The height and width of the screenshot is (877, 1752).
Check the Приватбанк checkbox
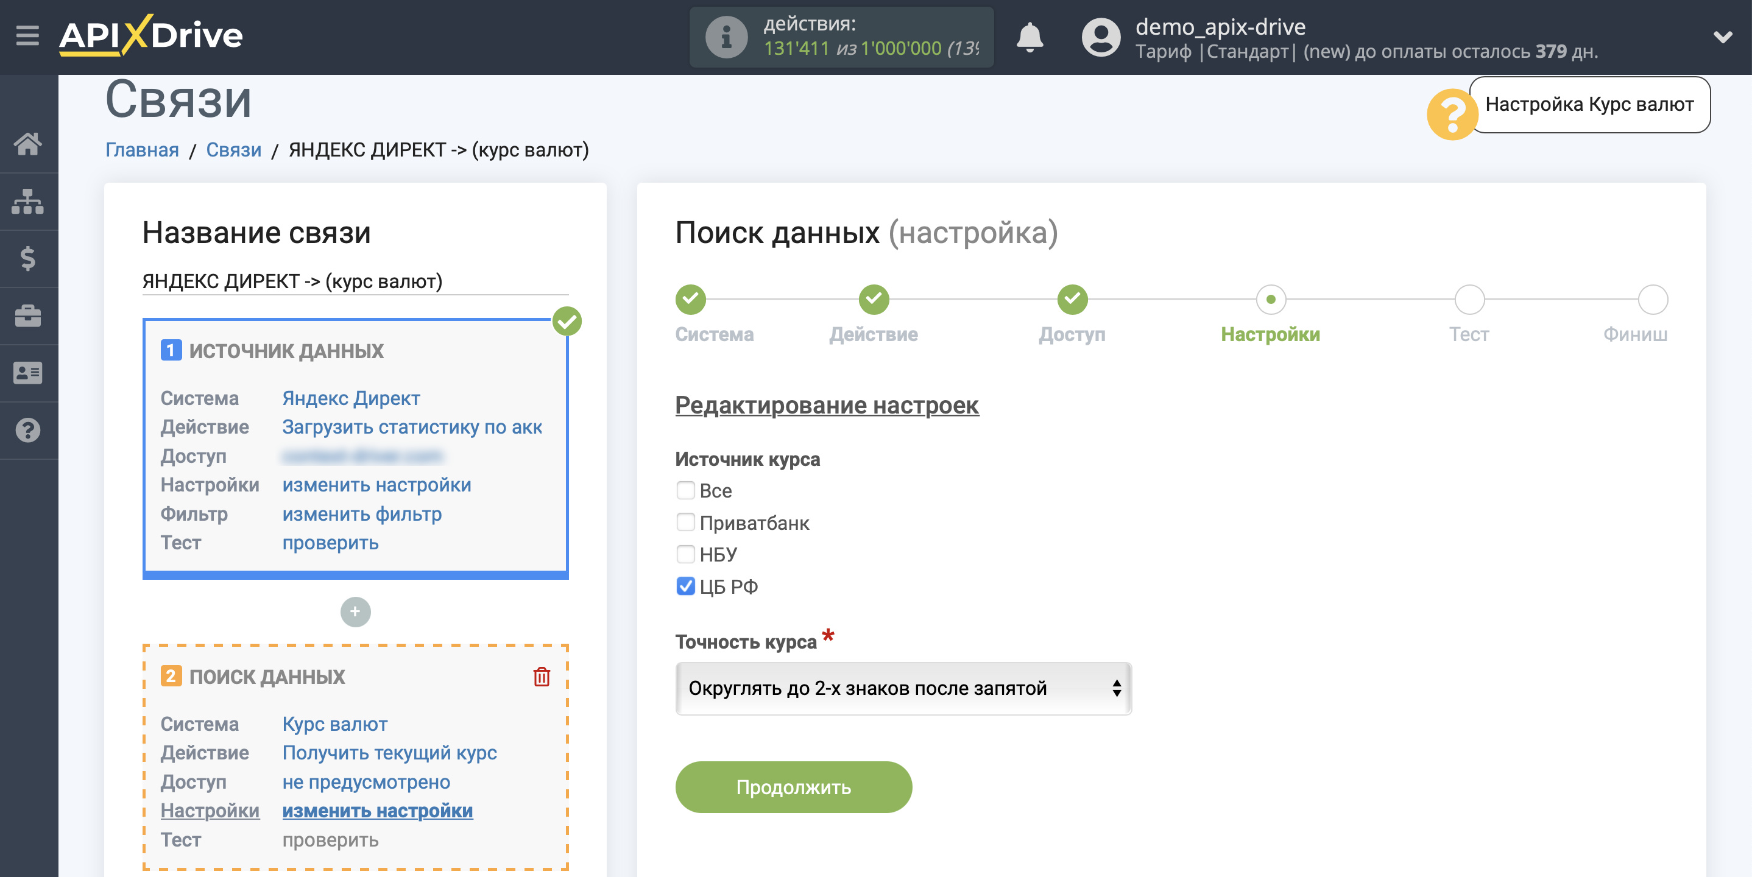click(685, 522)
